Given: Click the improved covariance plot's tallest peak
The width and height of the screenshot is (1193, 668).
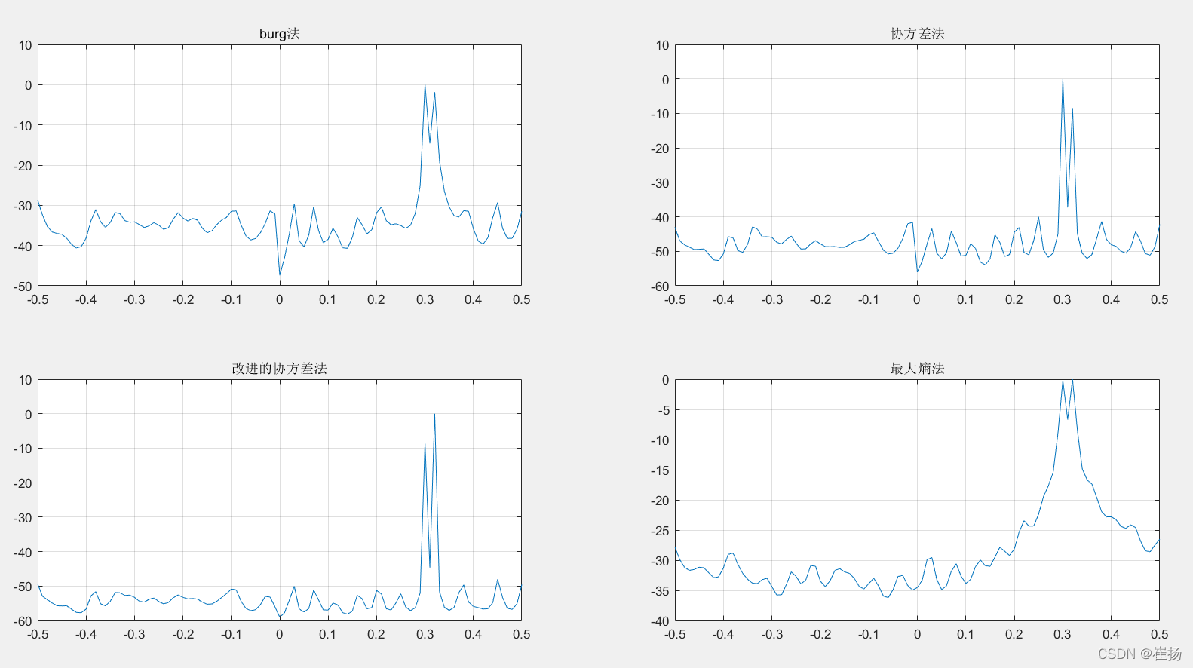Looking at the screenshot, I should (434, 414).
